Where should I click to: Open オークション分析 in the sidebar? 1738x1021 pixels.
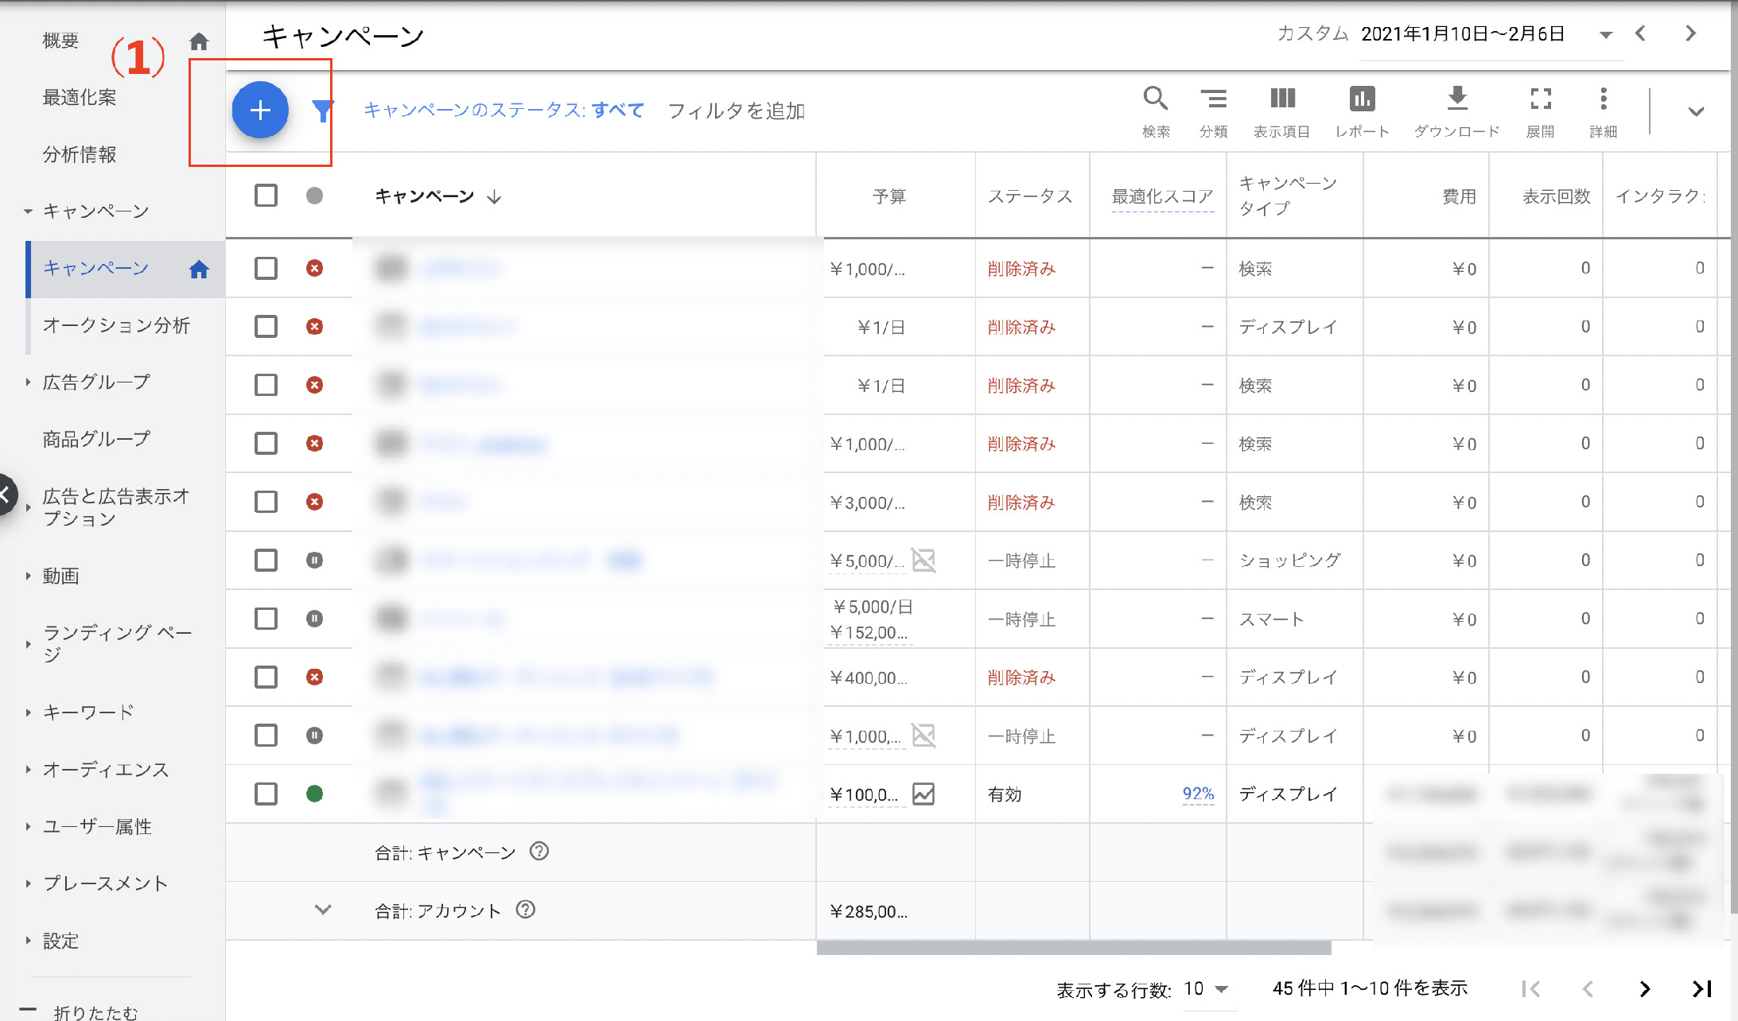click(x=116, y=325)
